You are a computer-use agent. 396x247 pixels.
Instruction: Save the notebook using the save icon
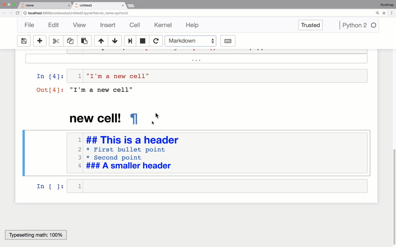pyautogui.click(x=24, y=41)
